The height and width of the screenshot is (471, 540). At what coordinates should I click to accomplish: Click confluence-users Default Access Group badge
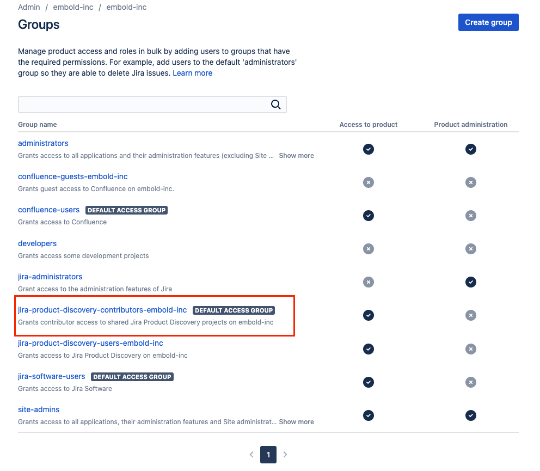[x=126, y=210]
